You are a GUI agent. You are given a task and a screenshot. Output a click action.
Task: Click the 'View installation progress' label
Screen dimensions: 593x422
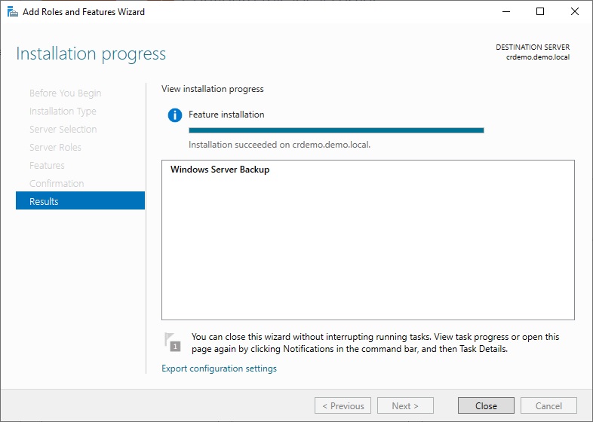tap(213, 89)
